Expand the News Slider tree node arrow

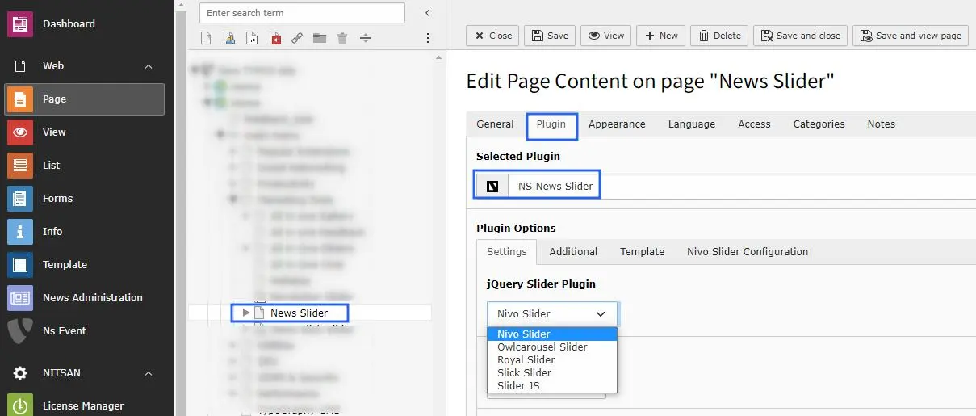point(246,313)
